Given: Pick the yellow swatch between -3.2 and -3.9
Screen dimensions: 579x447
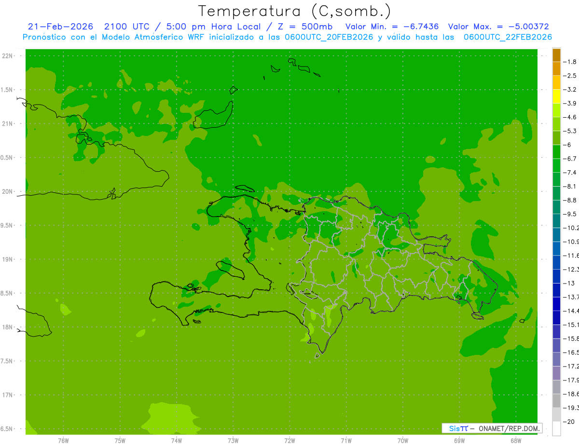Looking at the screenshot, I should 556,96.
